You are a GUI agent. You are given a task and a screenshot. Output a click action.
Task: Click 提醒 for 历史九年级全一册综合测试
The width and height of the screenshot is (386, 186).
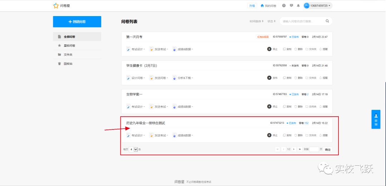(x=323, y=135)
